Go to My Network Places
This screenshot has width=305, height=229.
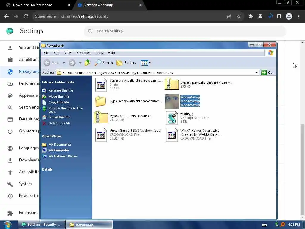point(63,156)
